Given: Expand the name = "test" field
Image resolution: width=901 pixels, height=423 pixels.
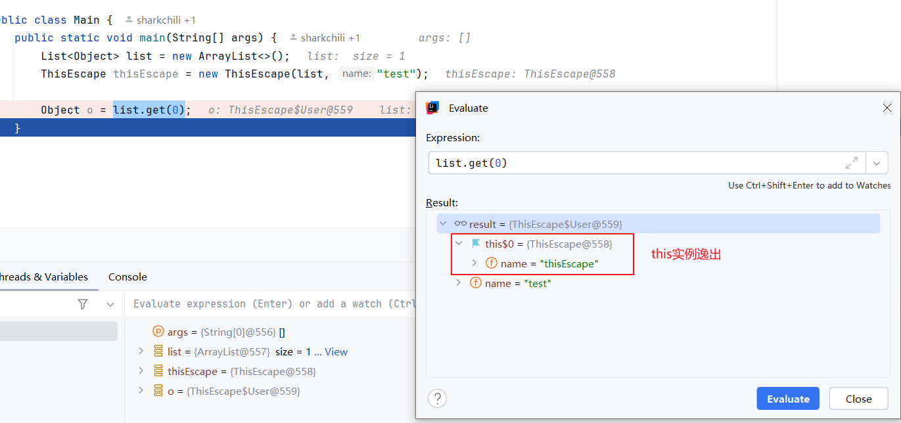Looking at the screenshot, I should 459,283.
